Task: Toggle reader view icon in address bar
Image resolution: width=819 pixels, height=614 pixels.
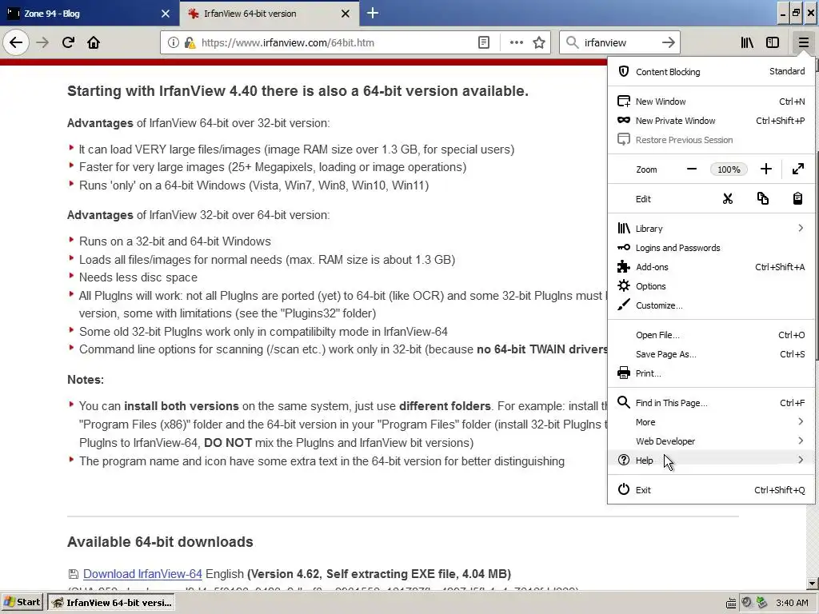Action: tap(484, 42)
